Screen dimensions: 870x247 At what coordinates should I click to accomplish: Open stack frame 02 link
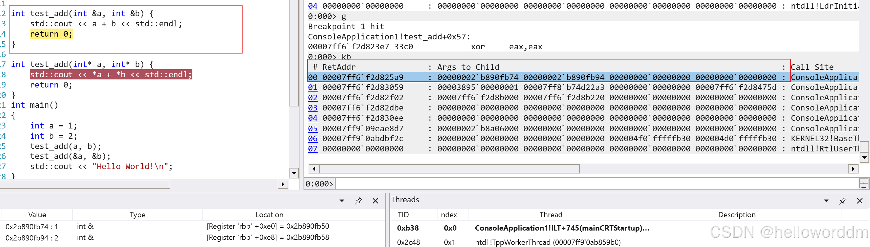pyautogui.click(x=312, y=98)
